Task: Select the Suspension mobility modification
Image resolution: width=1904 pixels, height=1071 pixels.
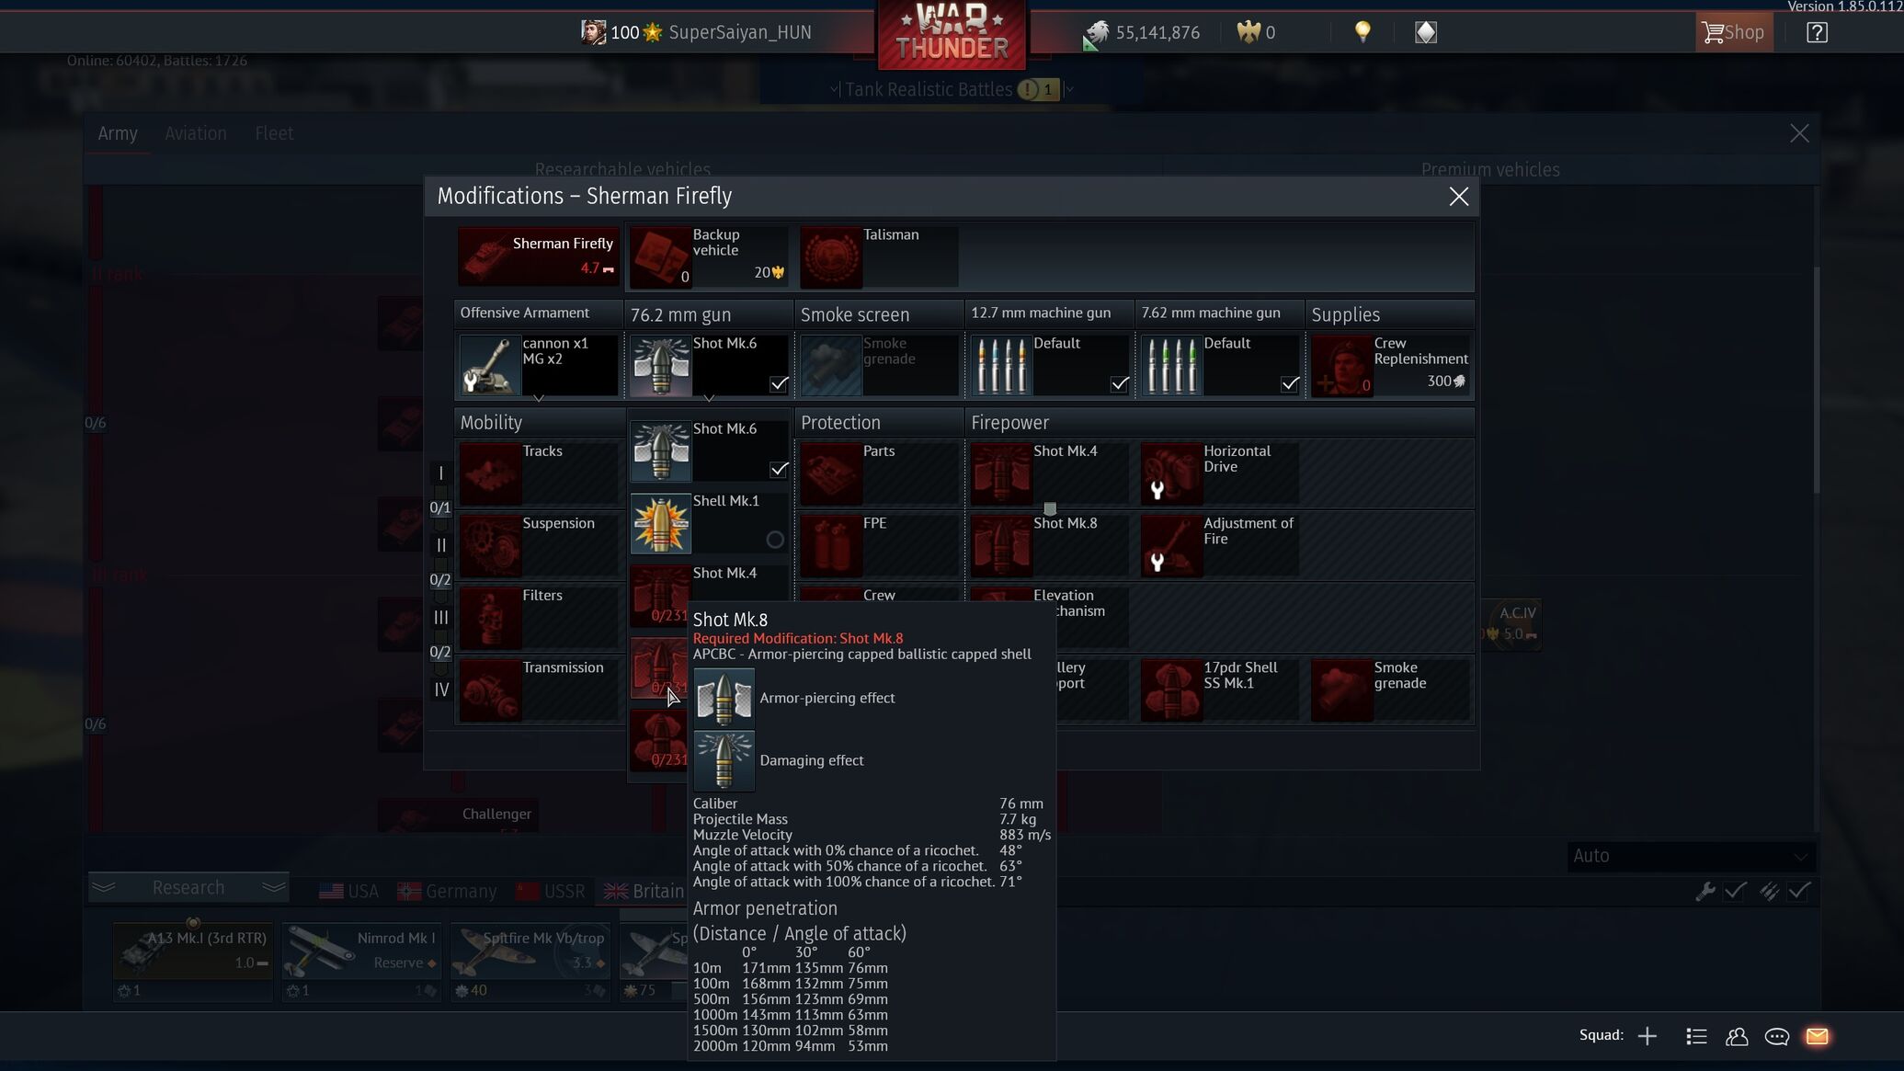Action: tap(539, 546)
